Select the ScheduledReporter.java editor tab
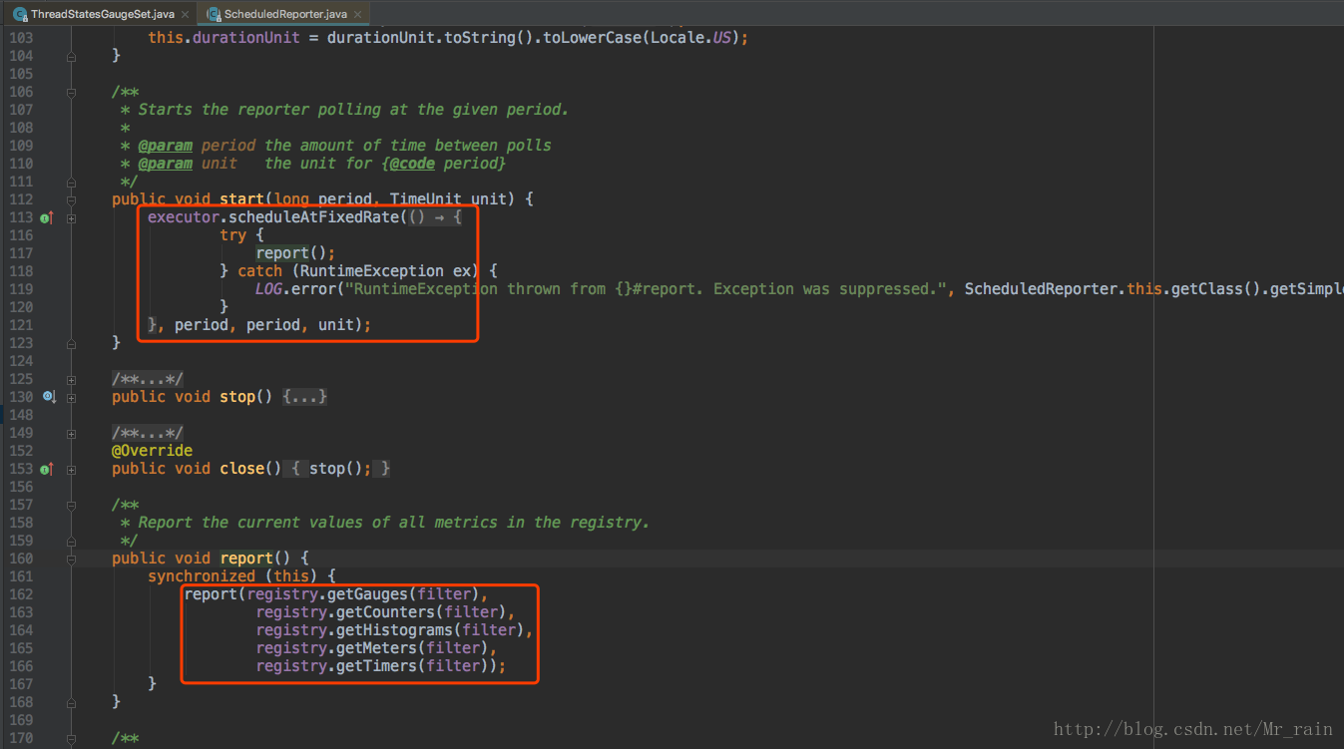This screenshot has height=749, width=1344. [285, 14]
